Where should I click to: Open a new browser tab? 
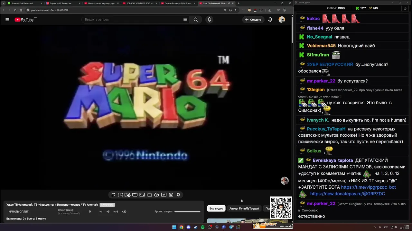pyautogui.click(x=239, y=3)
